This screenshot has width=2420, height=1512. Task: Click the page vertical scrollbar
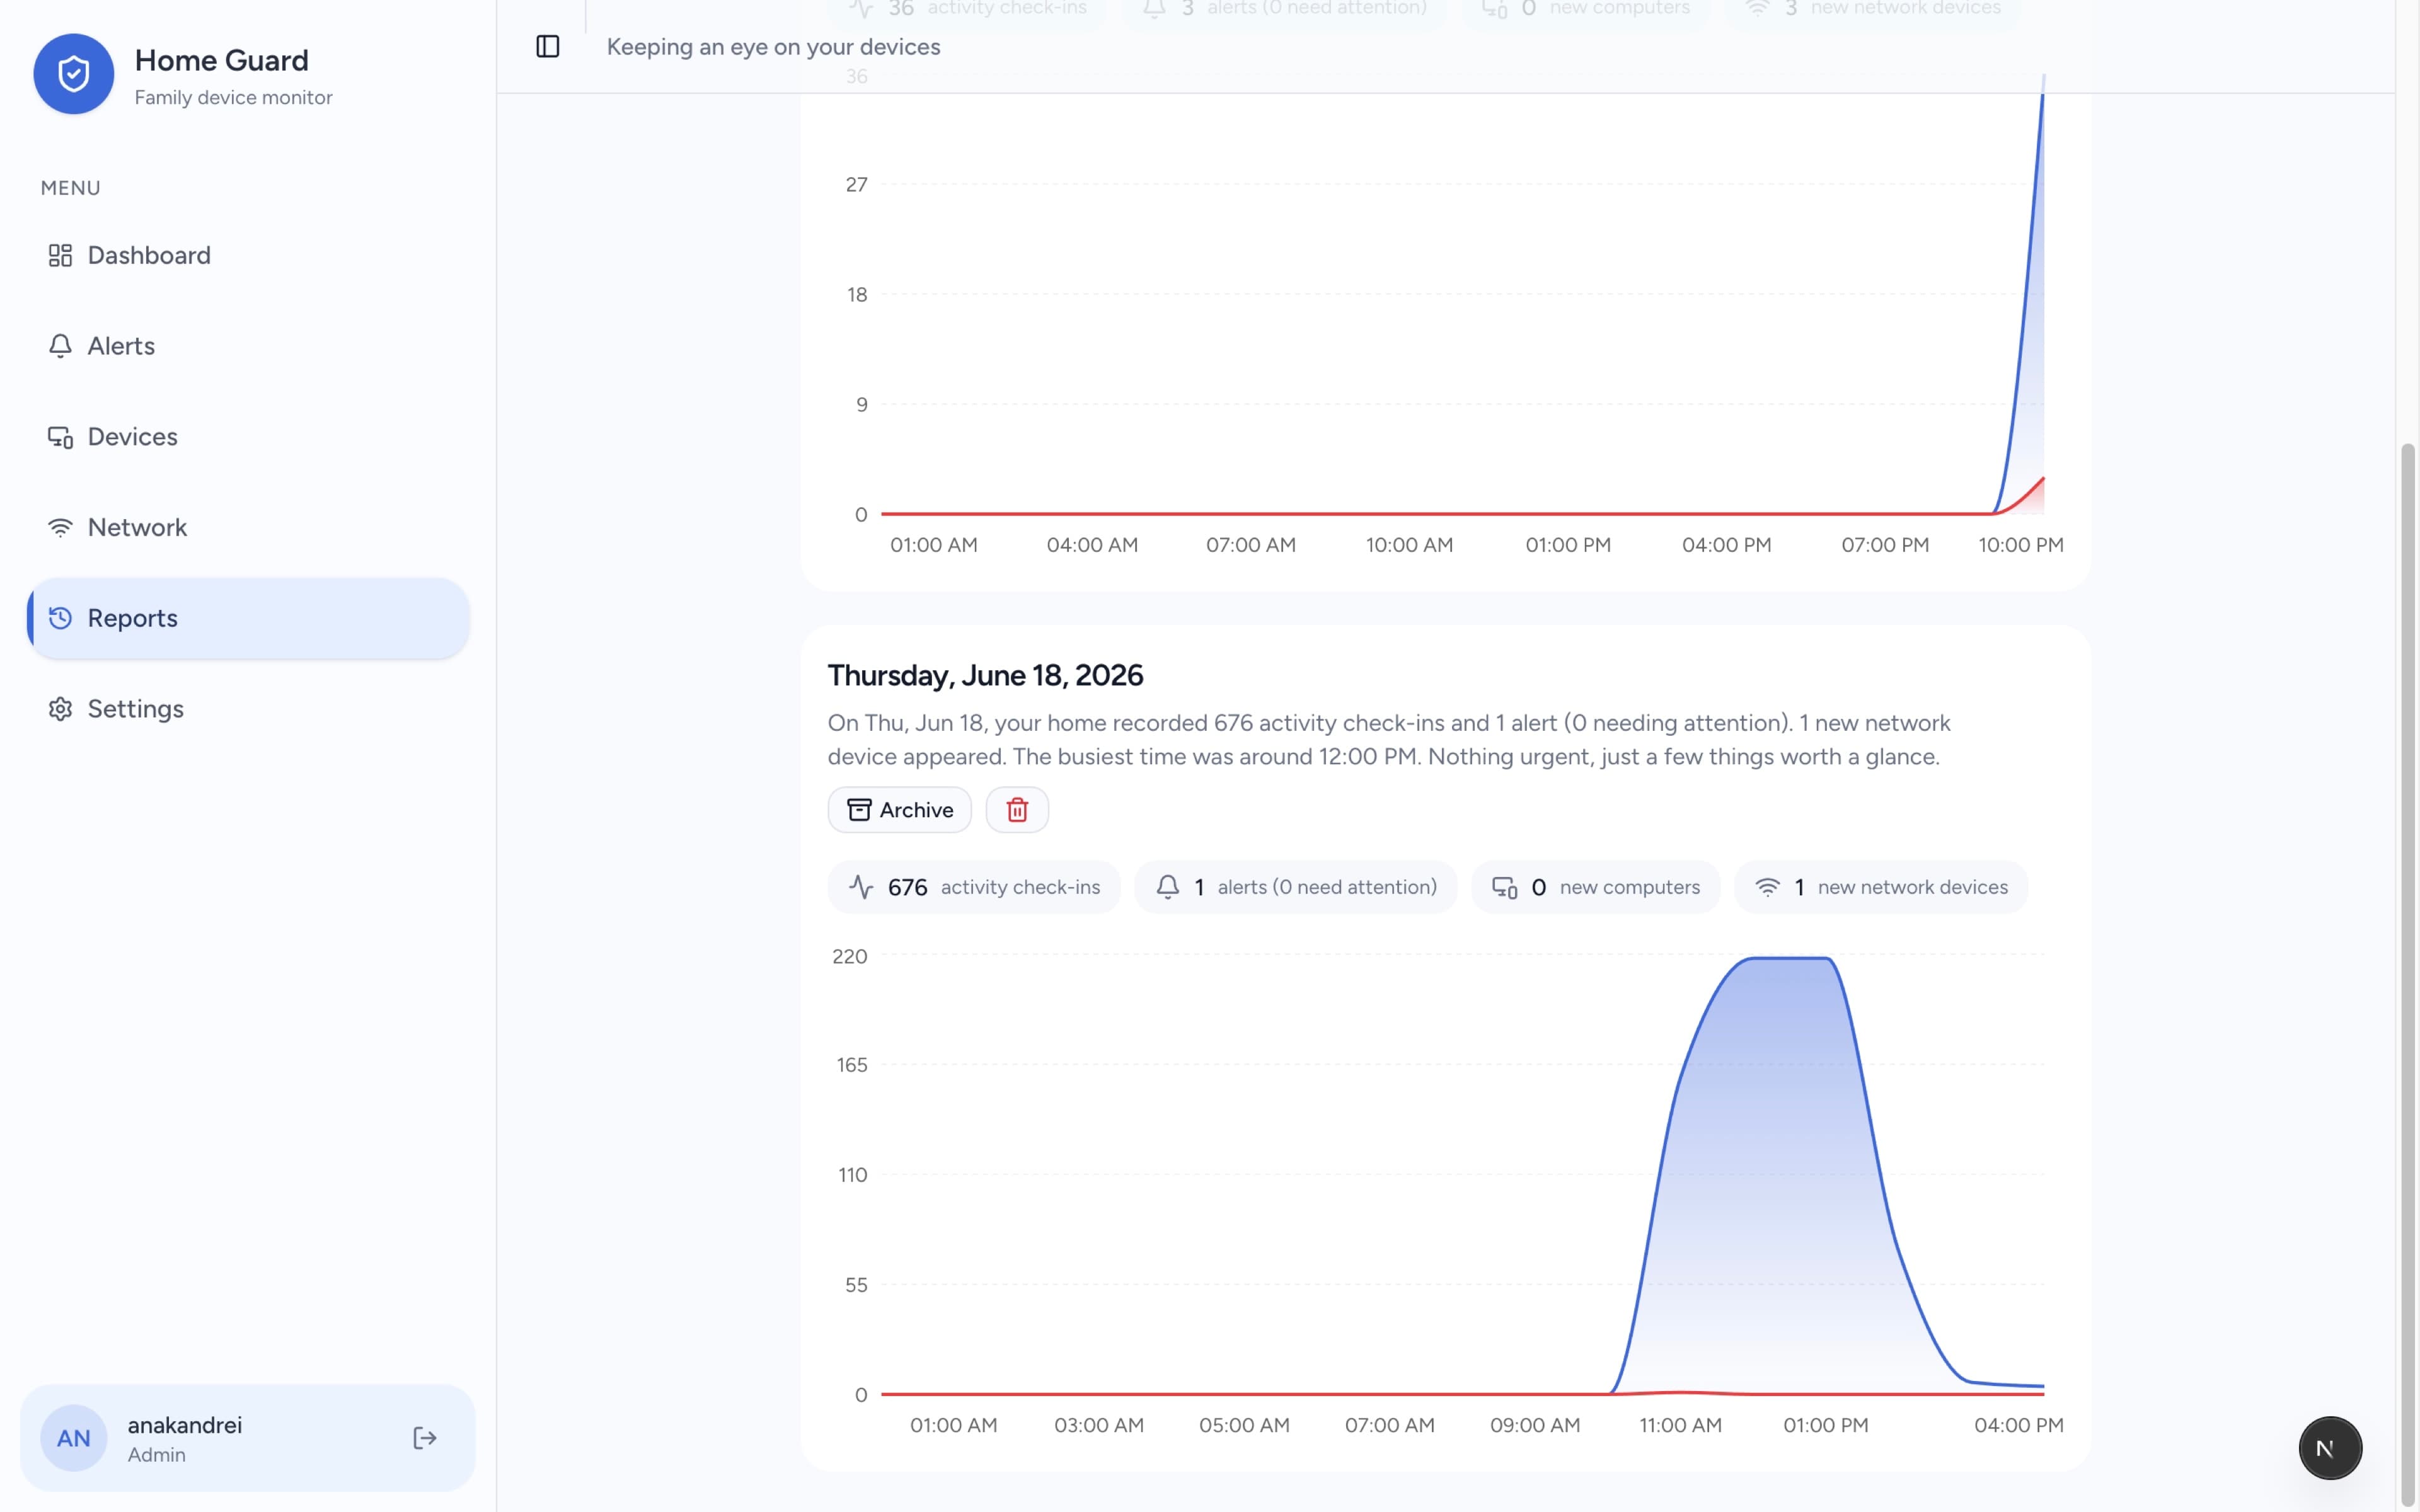point(2408,975)
